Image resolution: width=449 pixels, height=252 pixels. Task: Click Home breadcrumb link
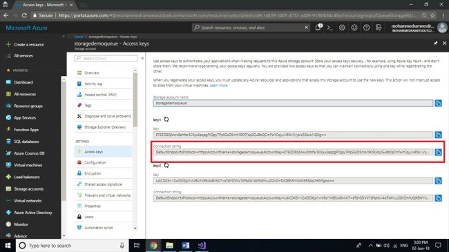coord(79,37)
